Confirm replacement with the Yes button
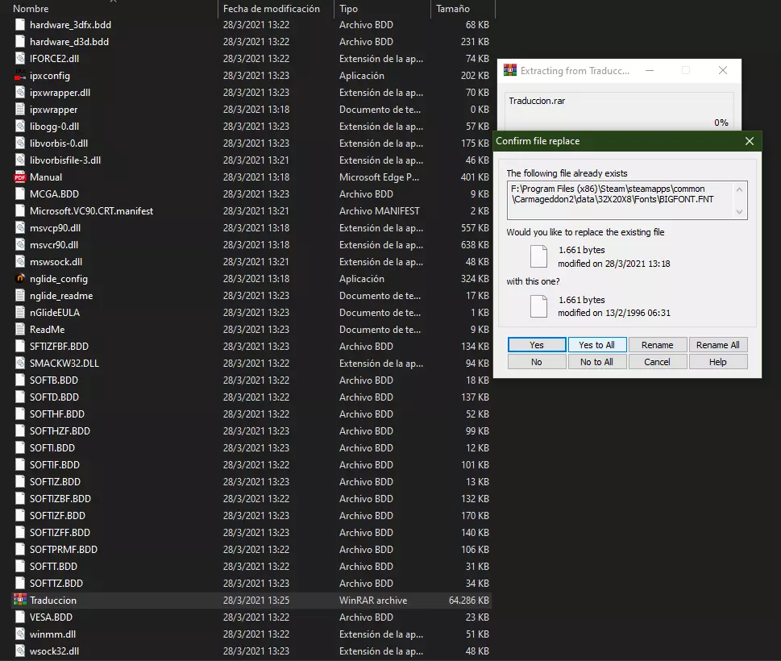Image resolution: width=781 pixels, height=661 pixels. click(537, 345)
